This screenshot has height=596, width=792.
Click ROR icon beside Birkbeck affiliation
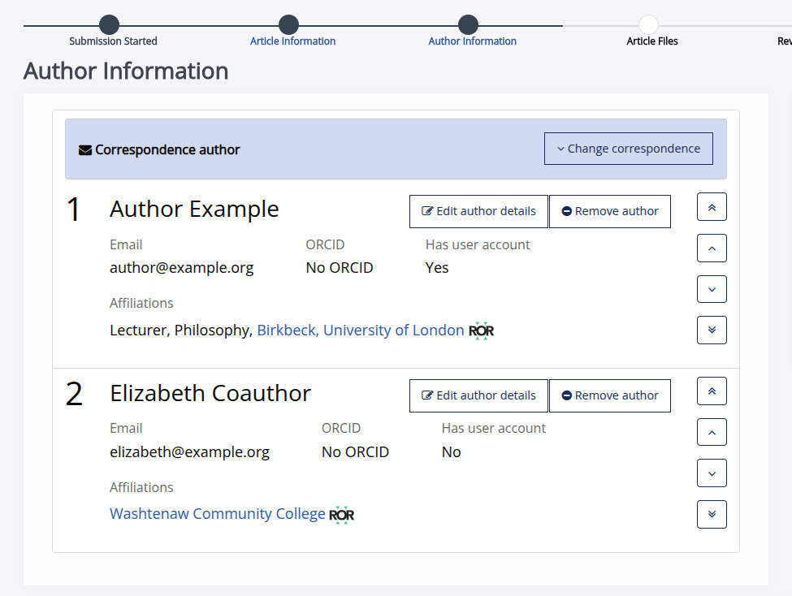(x=482, y=330)
